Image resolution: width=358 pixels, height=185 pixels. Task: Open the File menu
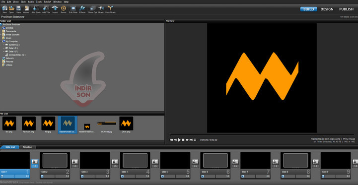coord(3,1)
